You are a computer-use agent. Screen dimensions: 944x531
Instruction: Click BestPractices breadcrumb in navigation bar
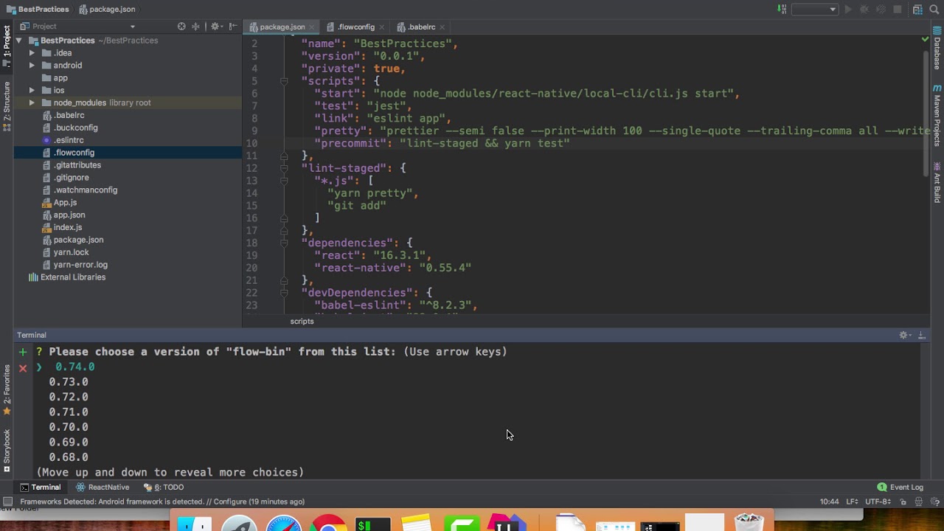tap(38, 10)
